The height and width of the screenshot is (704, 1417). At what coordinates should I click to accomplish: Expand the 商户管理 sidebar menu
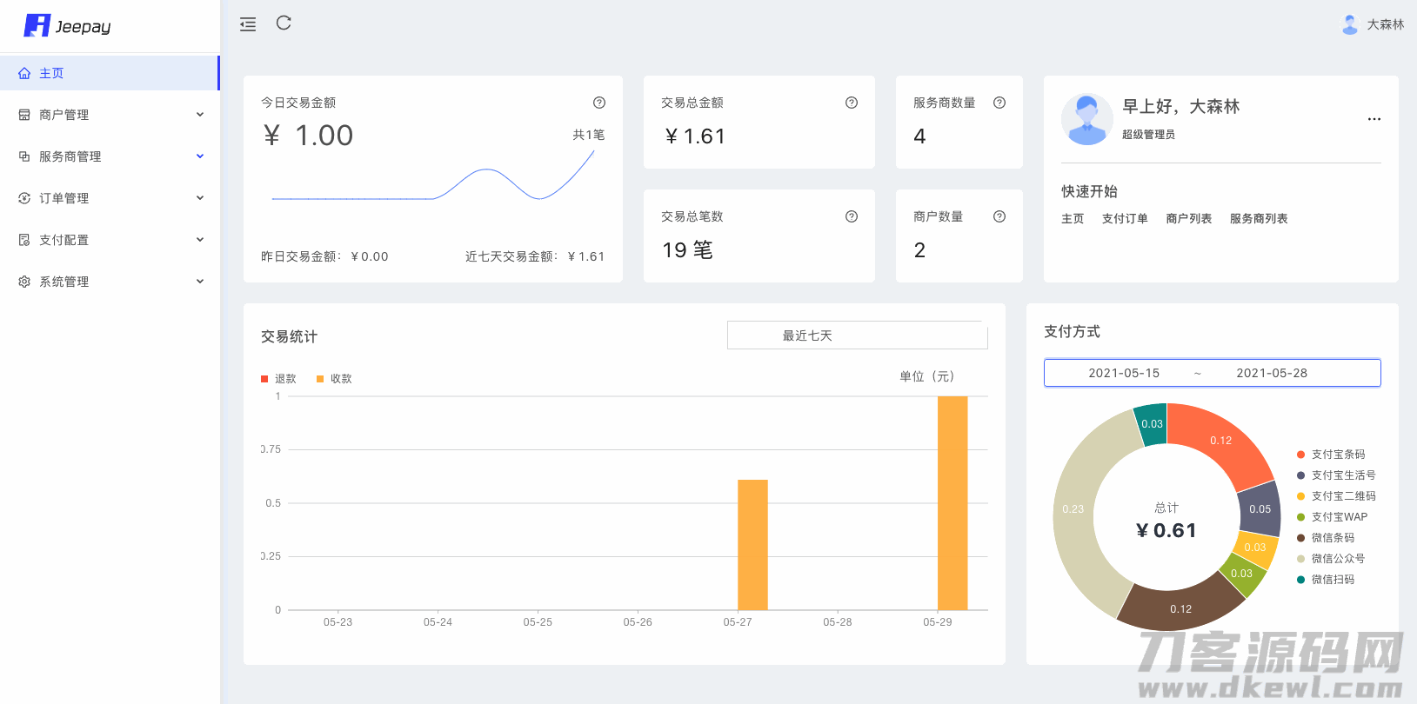tap(110, 115)
